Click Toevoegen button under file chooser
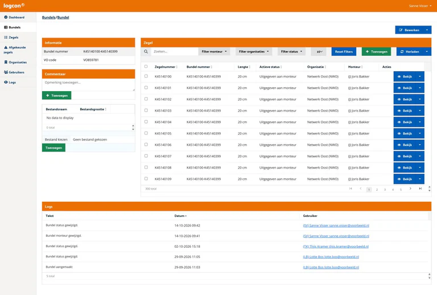This screenshot has width=437, height=295. (53, 147)
